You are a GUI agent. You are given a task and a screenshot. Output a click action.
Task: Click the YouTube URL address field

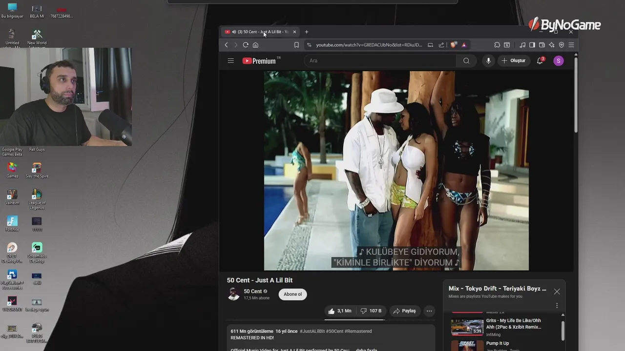369,45
